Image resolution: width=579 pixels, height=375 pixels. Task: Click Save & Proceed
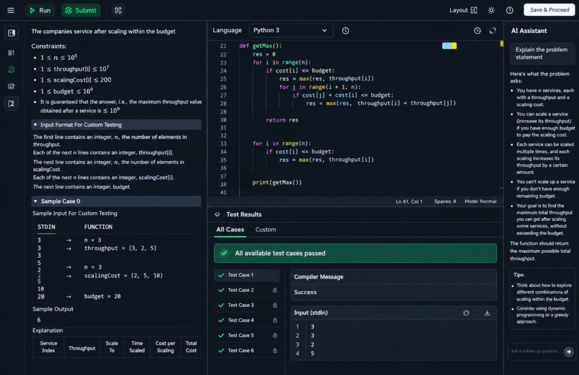(549, 10)
